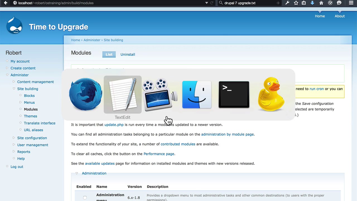Click the browser back arrow
This screenshot has height=201, width=357.
[x=6, y=3]
